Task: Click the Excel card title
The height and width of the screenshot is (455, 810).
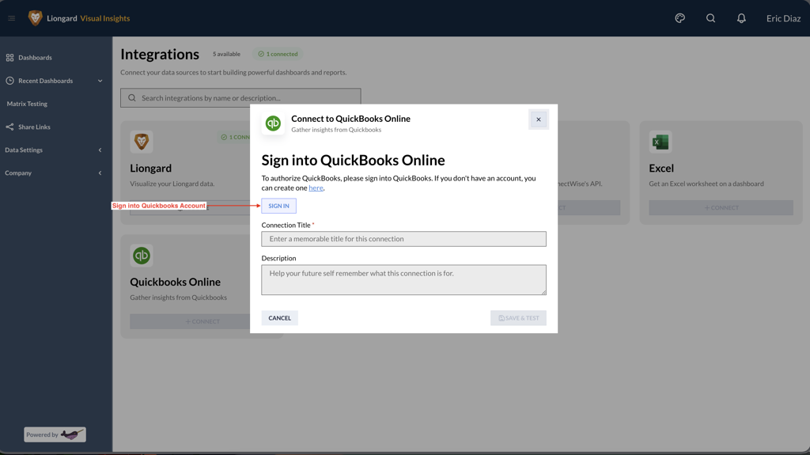Action: (x=661, y=168)
